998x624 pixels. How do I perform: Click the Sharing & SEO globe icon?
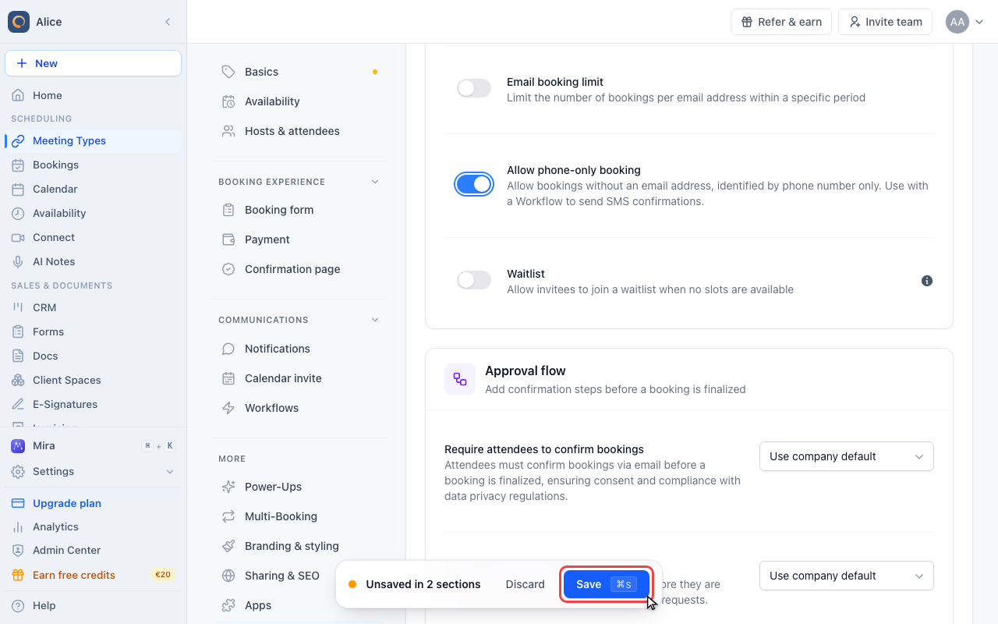pyautogui.click(x=228, y=576)
